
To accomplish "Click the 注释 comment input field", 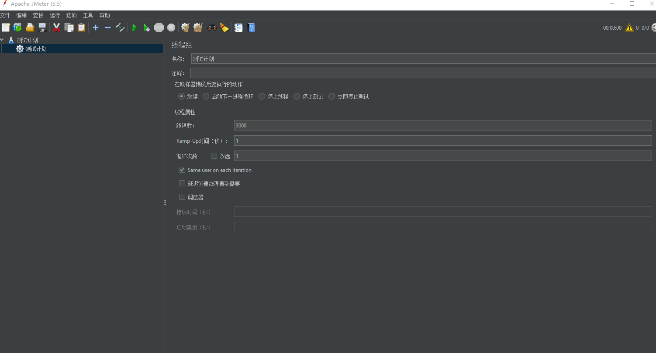I will click(423, 73).
